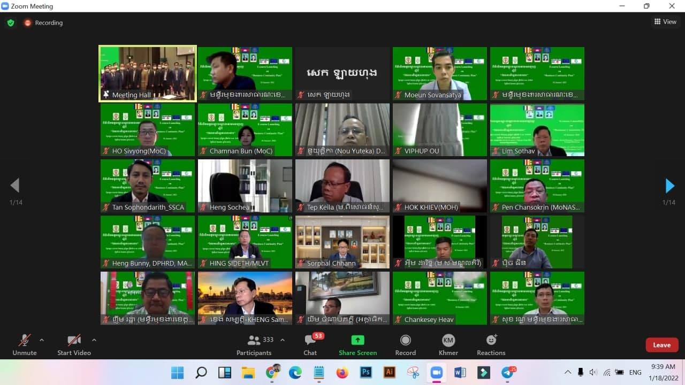
Task: Start recording with the Record button
Action: 405,345
